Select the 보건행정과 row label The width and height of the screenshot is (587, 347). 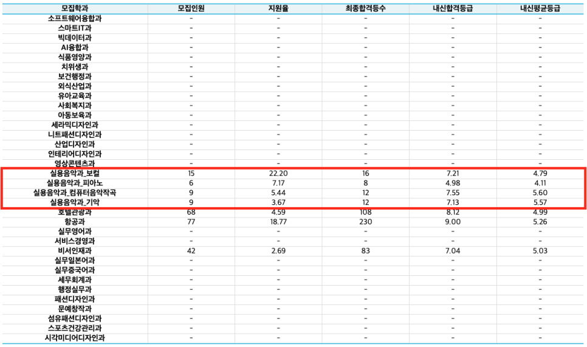(75, 77)
